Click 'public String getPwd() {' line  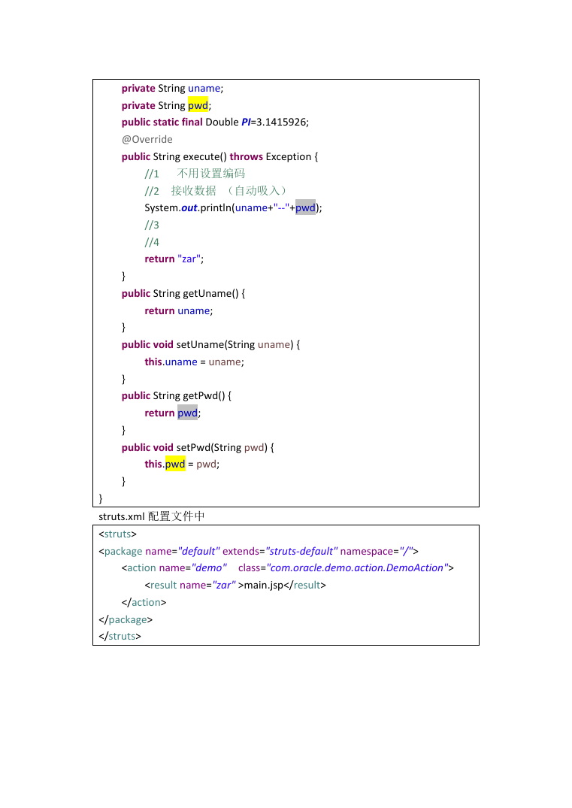(x=177, y=396)
